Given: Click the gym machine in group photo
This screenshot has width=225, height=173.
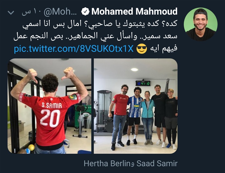Looking at the screenshot, I should (x=104, y=112).
